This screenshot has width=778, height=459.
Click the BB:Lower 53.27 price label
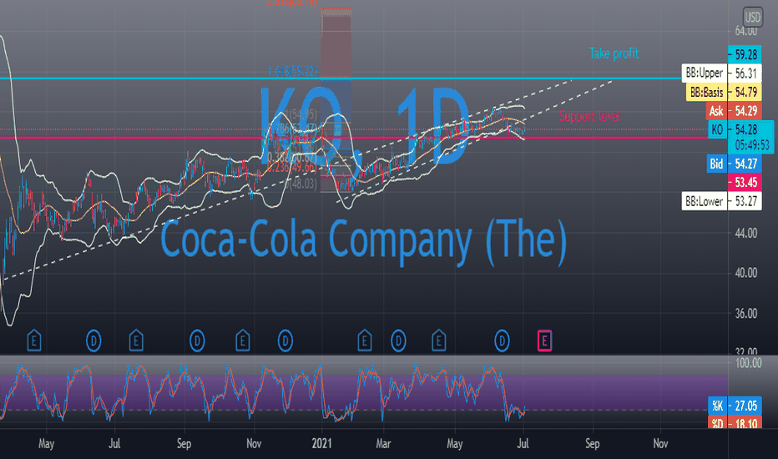point(721,201)
